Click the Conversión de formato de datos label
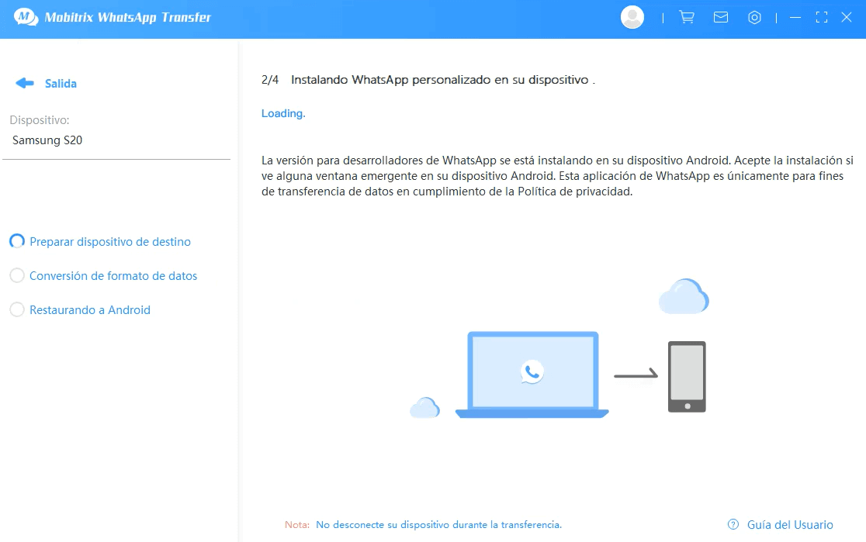Viewport: 866px width, 542px height. [x=113, y=276]
